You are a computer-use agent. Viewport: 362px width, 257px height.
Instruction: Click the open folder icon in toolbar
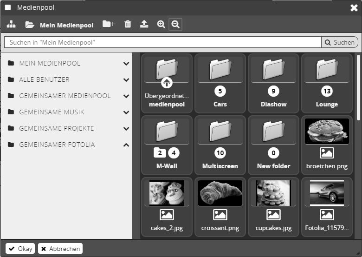coord(30,25)
